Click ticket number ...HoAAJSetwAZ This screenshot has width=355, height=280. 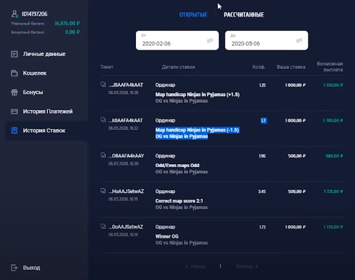coord(126,192)
